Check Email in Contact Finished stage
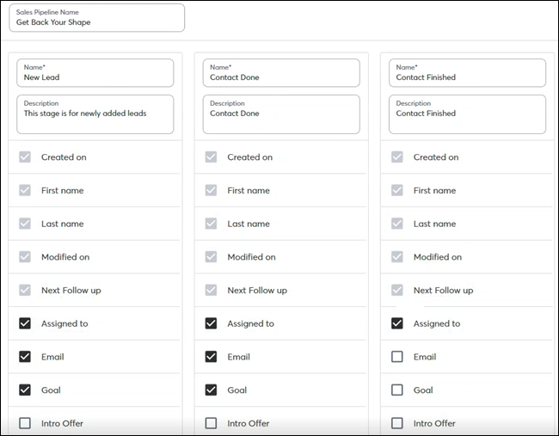The image size is (559, 436). coord(397,357)
